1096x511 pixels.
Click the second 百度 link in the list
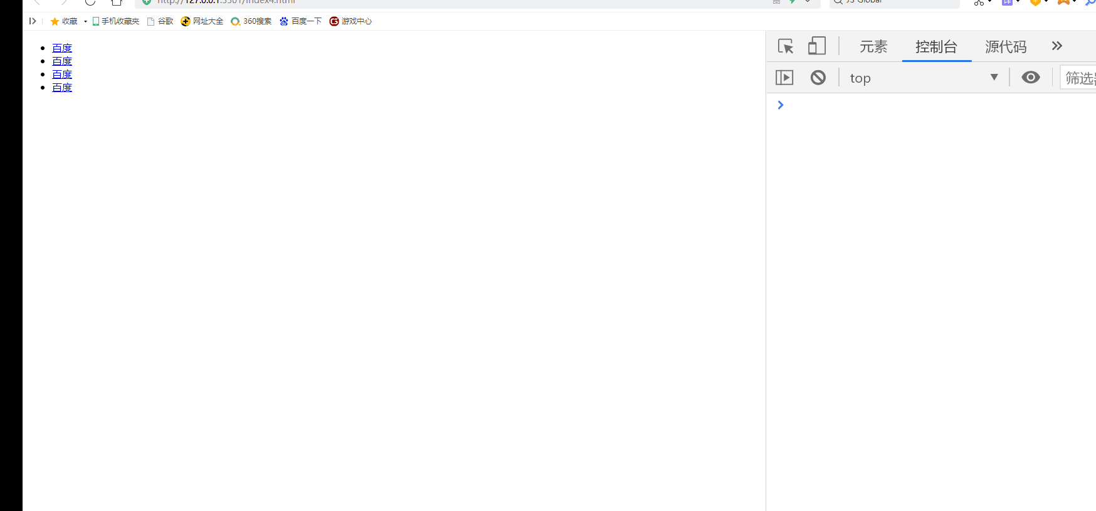(x=62, y=61)
